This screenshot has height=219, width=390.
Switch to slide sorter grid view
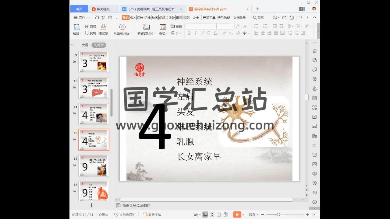(212, 215)
